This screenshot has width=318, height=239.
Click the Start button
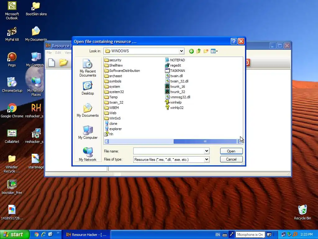tap(15, 235)
